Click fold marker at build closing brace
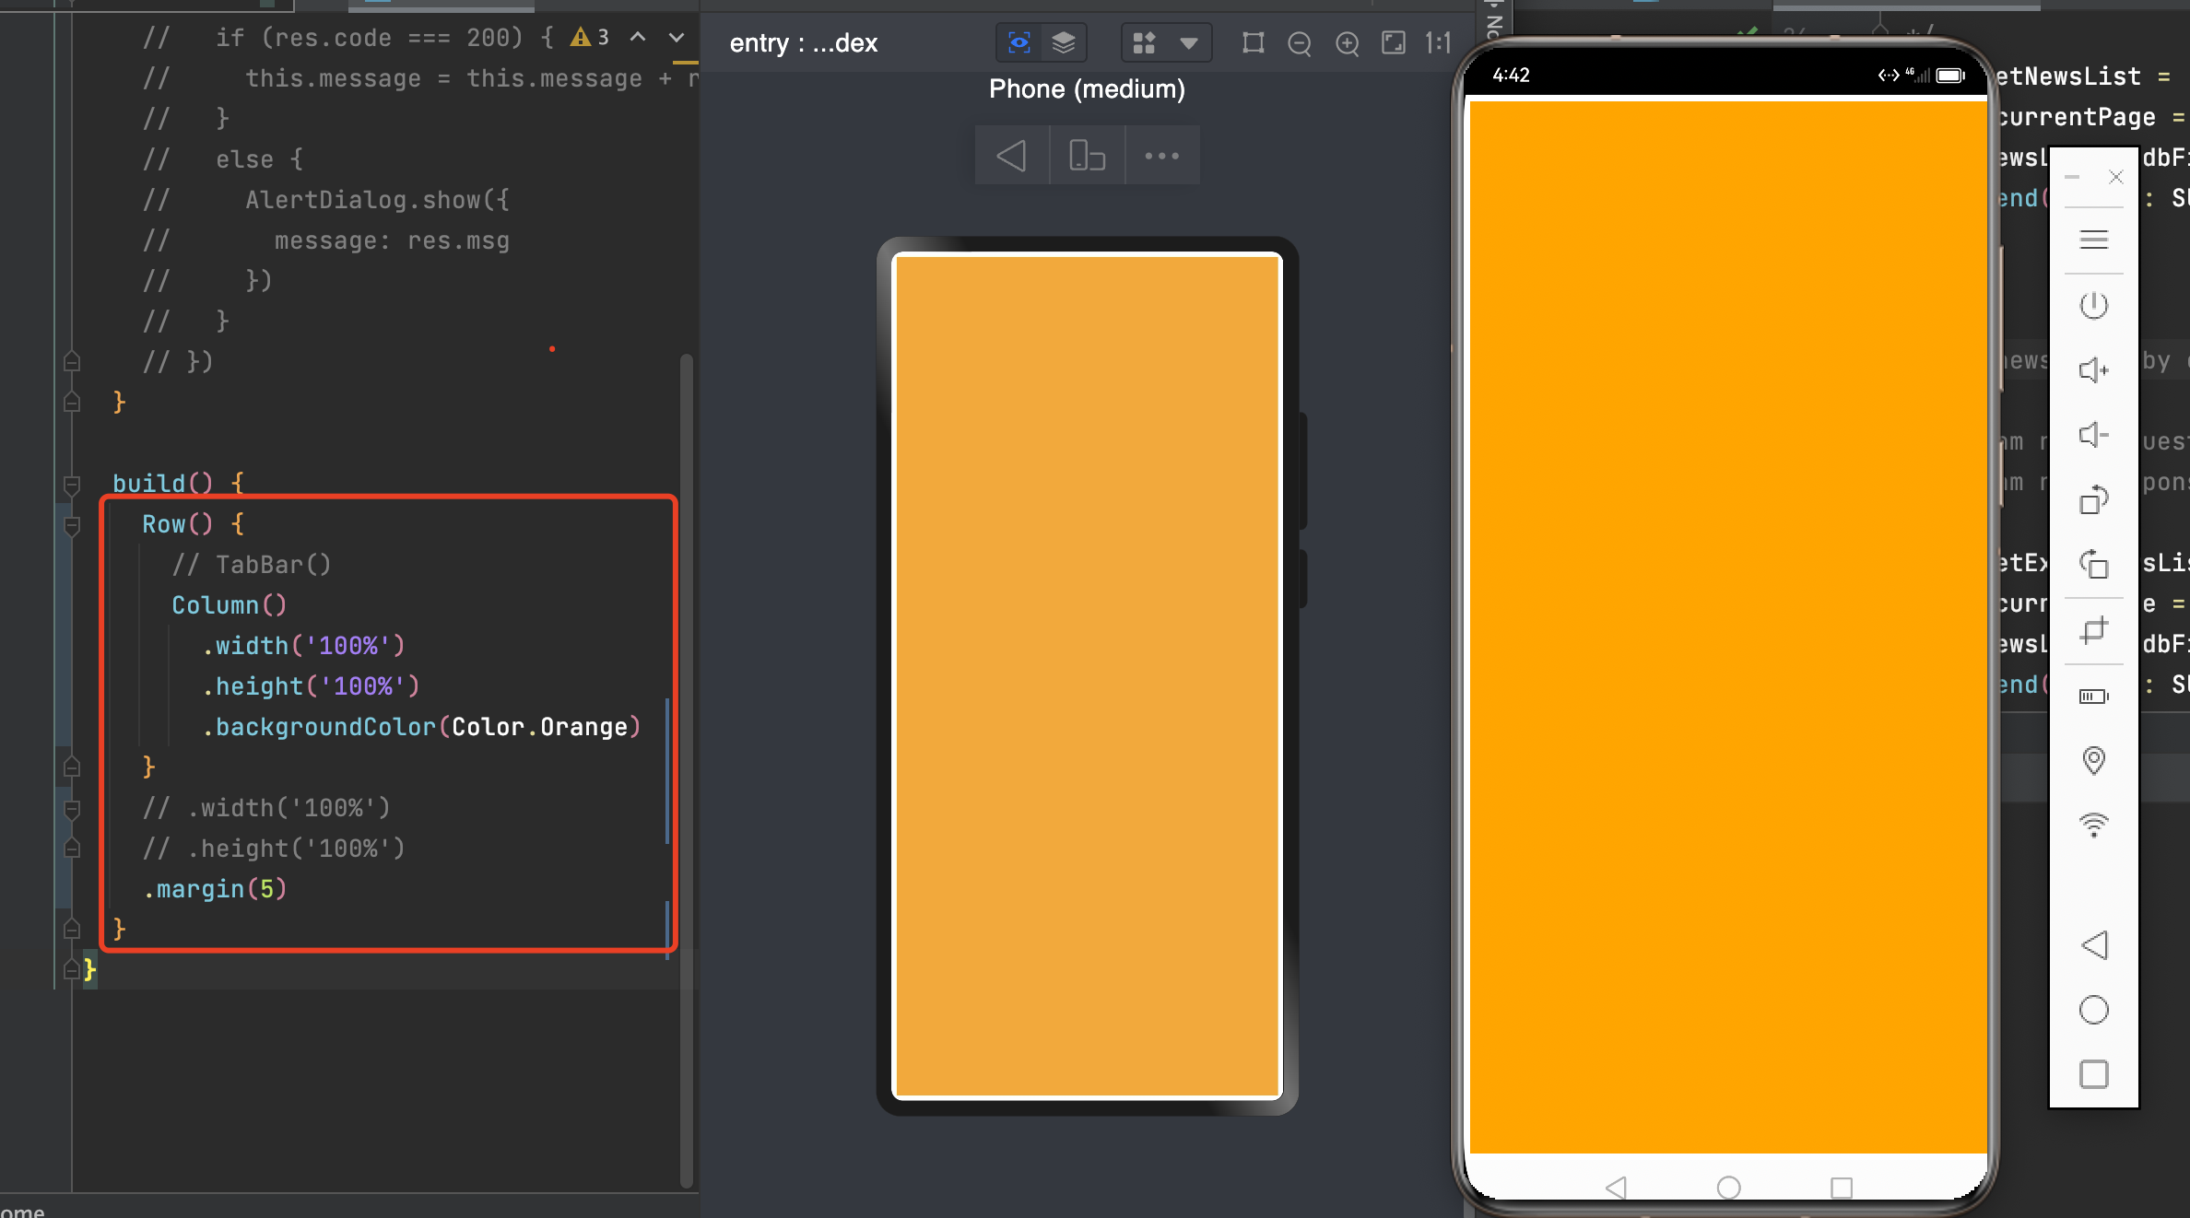This screenshot has width=2190, height=1218. 72,929
